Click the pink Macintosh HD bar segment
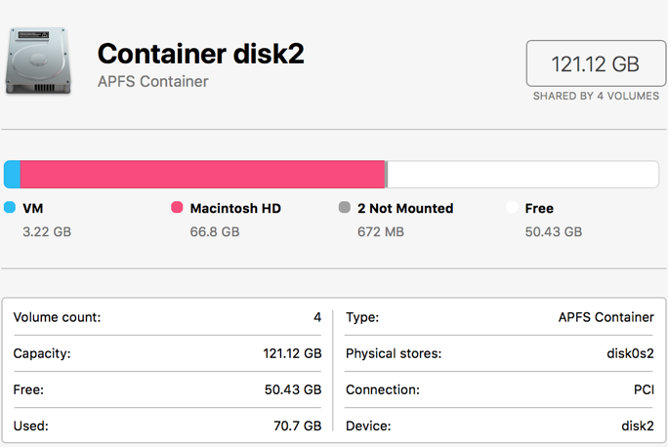The image size is (668, 447). tap(202, 175)
